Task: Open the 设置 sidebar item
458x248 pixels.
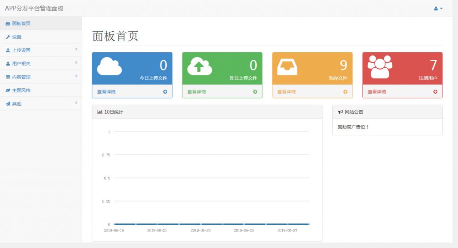Action: [41, 37]
